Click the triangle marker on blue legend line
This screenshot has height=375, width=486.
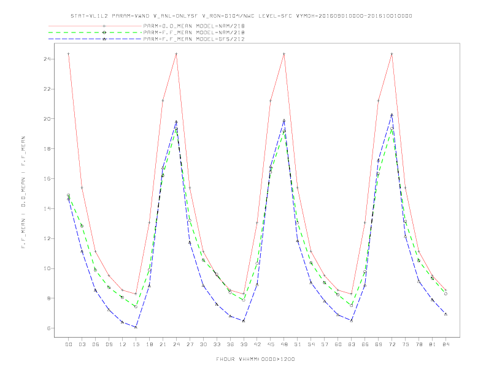104,39
